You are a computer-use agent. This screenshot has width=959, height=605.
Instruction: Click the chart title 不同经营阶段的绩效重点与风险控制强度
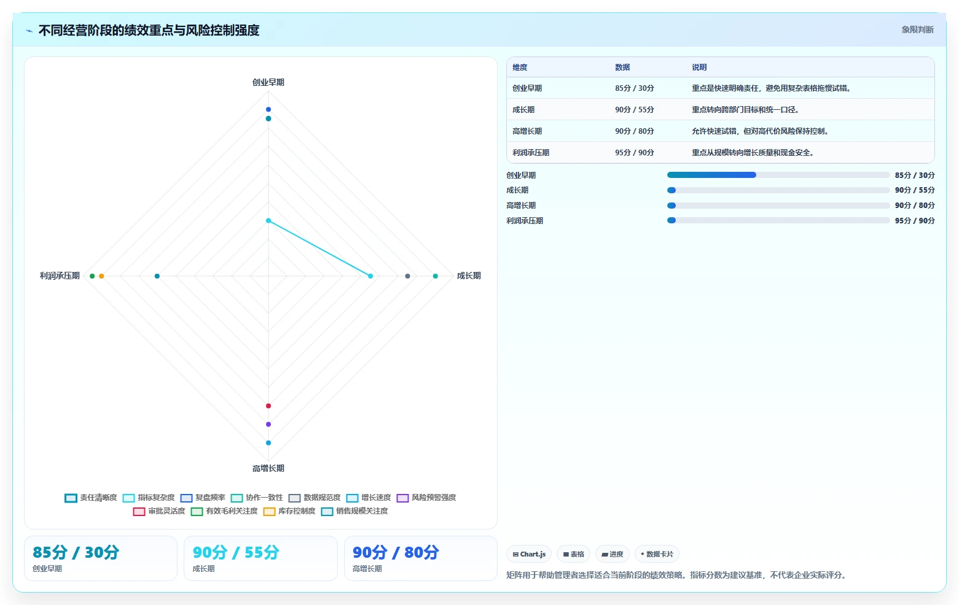coord(149,30)
